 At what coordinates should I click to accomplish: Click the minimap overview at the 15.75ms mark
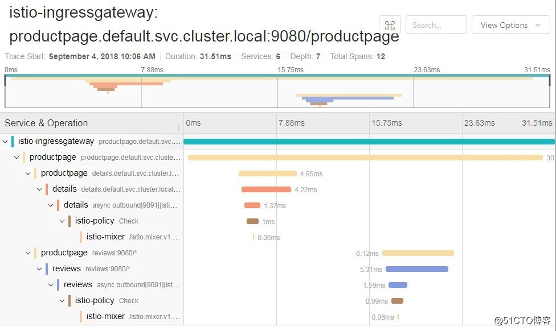(277, 91)
